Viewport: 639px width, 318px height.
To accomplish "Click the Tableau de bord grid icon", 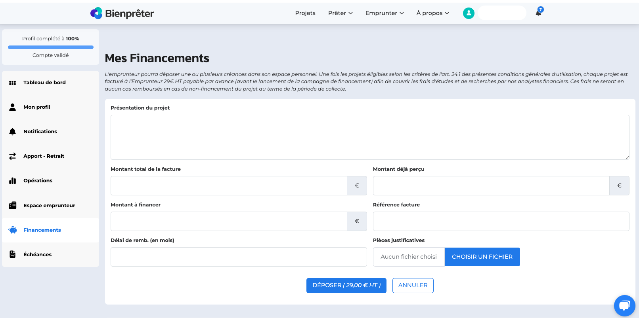I will pos(13,83).
